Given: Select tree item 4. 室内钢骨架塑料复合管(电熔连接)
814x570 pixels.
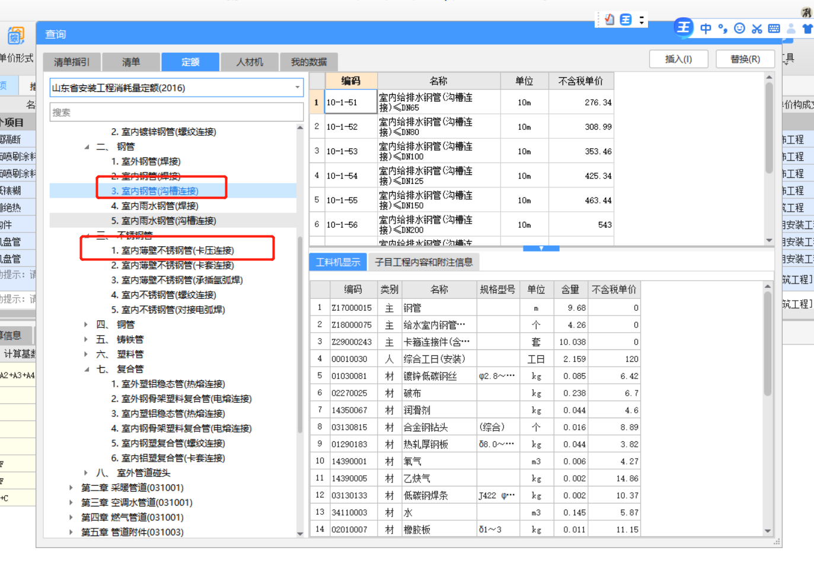Looking at the screenshot, I should coord(181,428).
